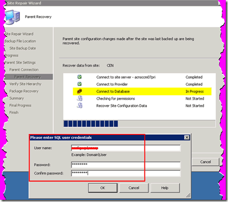This screenshot has width=228, height=202.
Task: Select Progress step in sidebar
Action: (x=12, y=56)
